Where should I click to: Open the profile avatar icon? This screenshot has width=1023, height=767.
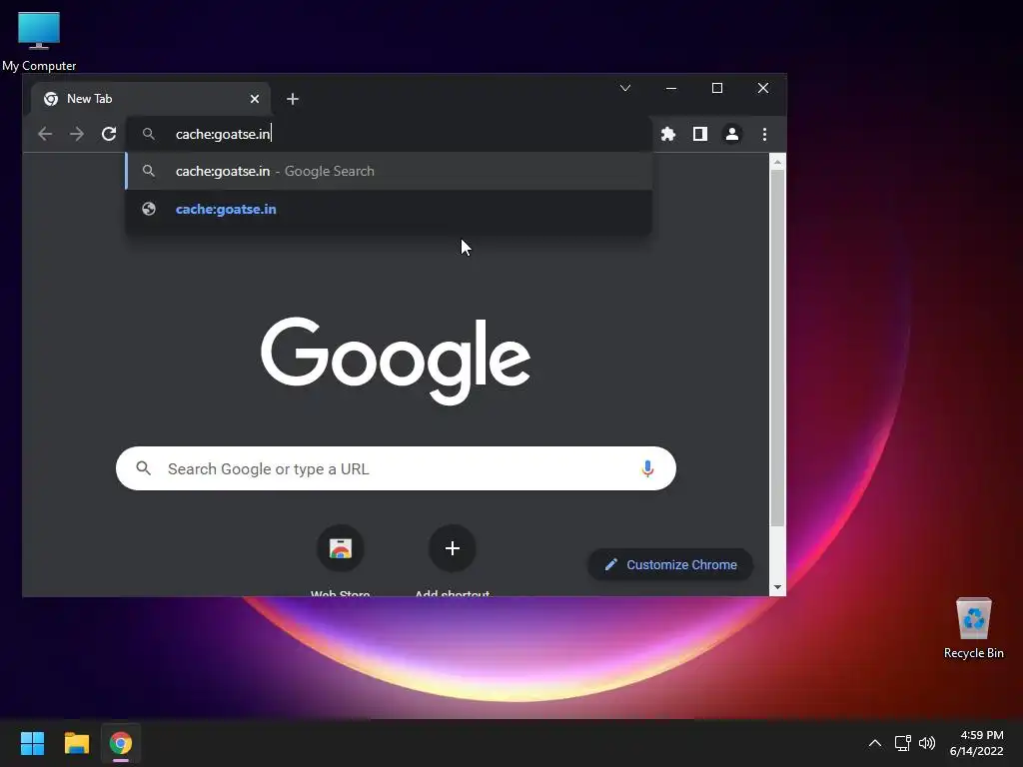click(x=732, y=134)
